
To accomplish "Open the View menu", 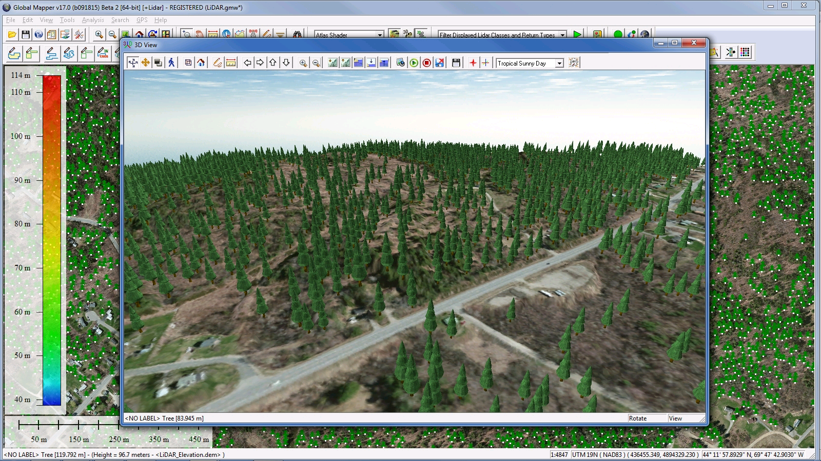I will (46, 20).
